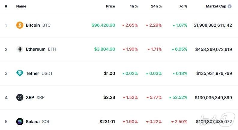This screenshot has width=238, height=130.
Task: Sort by the Price column header
Action: click(110, 6)
